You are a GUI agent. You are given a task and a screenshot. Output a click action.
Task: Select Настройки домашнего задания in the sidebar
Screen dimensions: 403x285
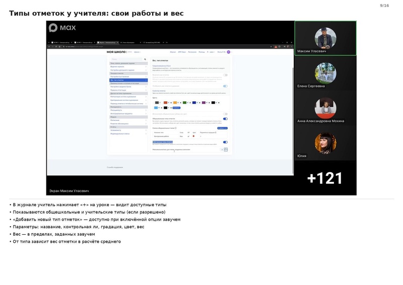[128, 70]
